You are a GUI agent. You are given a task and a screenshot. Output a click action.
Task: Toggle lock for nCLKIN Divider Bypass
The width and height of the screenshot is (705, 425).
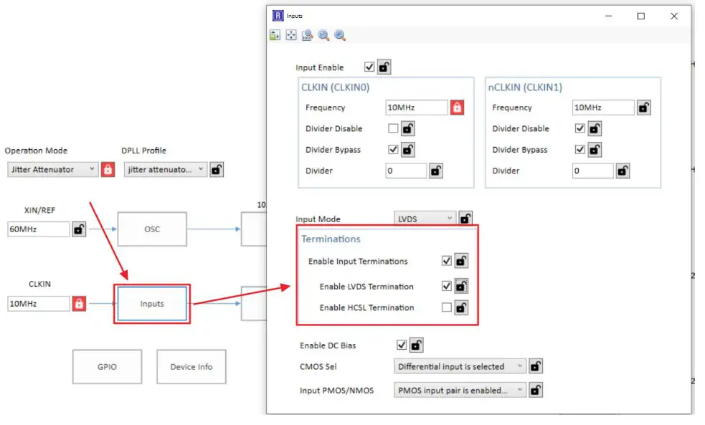[x=595, y=150]
